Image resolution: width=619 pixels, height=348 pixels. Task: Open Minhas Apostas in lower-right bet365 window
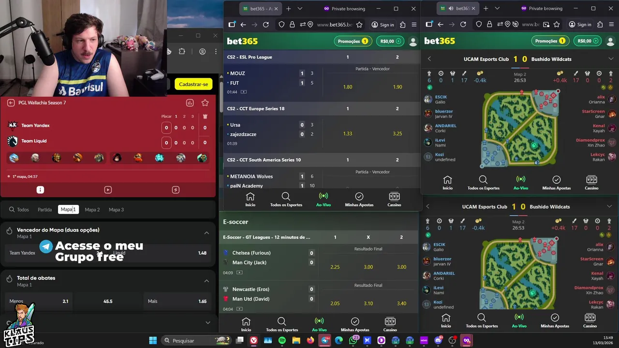coord(555,320)
